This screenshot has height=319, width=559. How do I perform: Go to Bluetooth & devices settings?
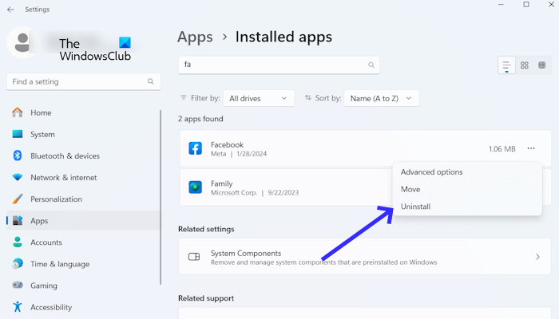65,156
